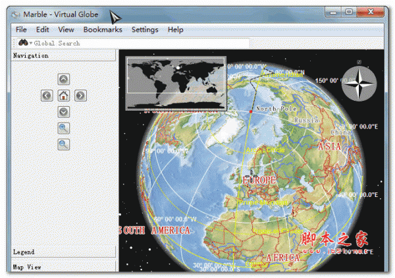Viewport: 395px width, 278px height.
Task: Click the Global Search input field
Action: pos(142,43)
